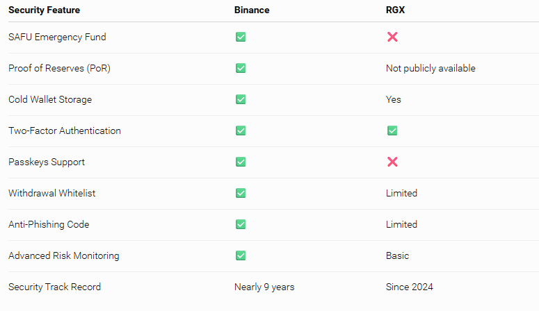This screenshot has width=539, height=311.
Task: Select RGX 'Limited' in Anti-Phishing Code row
Action: pos(401,224)
